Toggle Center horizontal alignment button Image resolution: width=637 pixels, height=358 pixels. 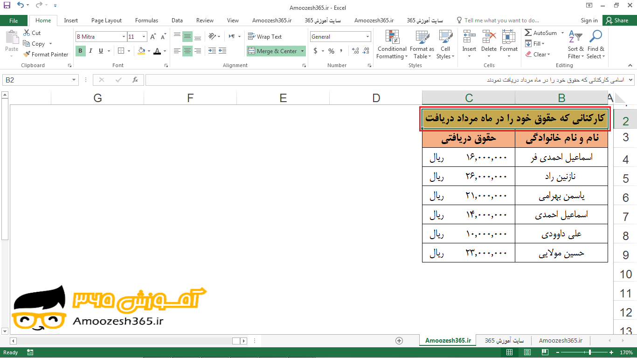coord(187,51)
